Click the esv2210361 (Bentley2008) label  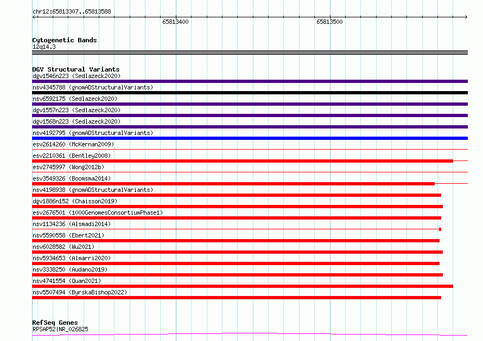tap(72, 156)
